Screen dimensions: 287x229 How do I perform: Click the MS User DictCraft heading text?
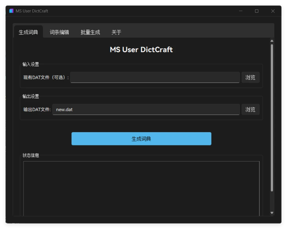click(141, 49)
